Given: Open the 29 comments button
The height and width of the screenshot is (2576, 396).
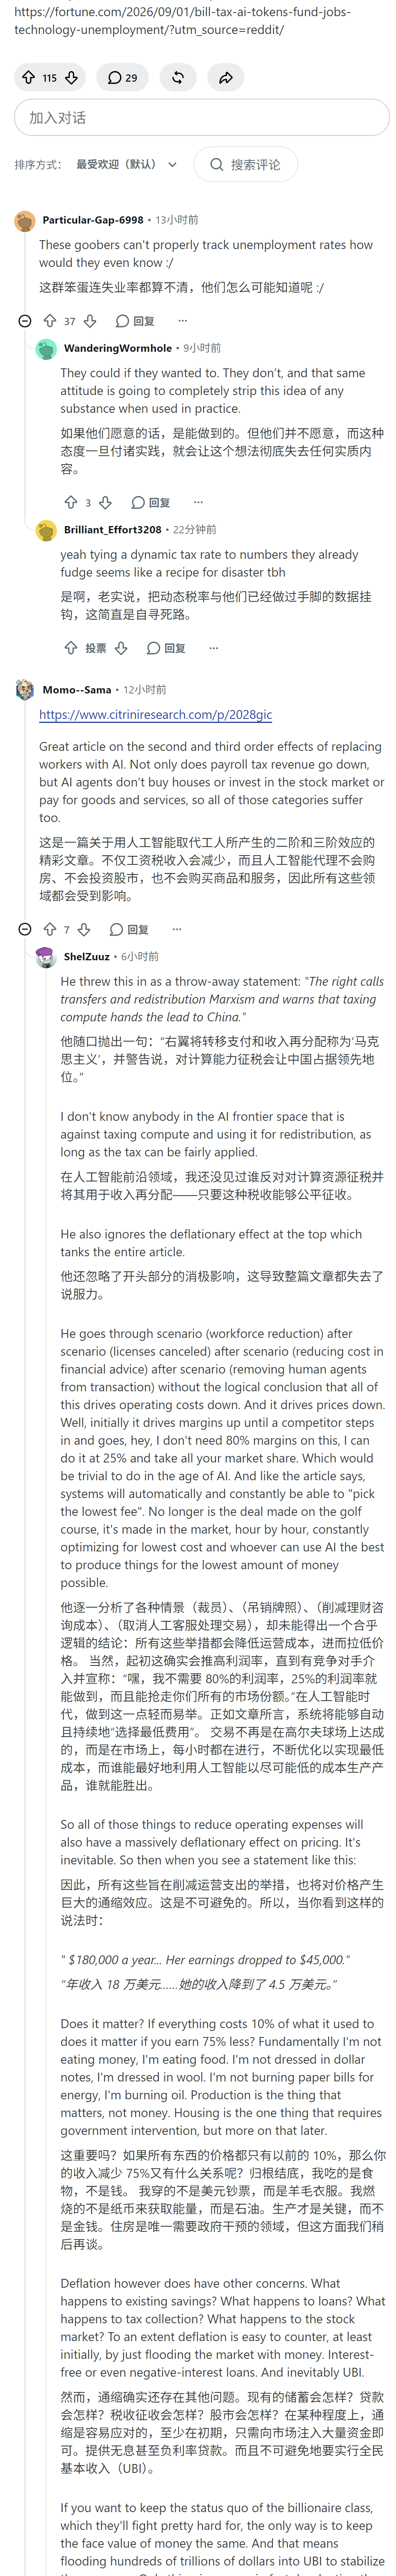Looking at the screenshot, I should [123, 77].
